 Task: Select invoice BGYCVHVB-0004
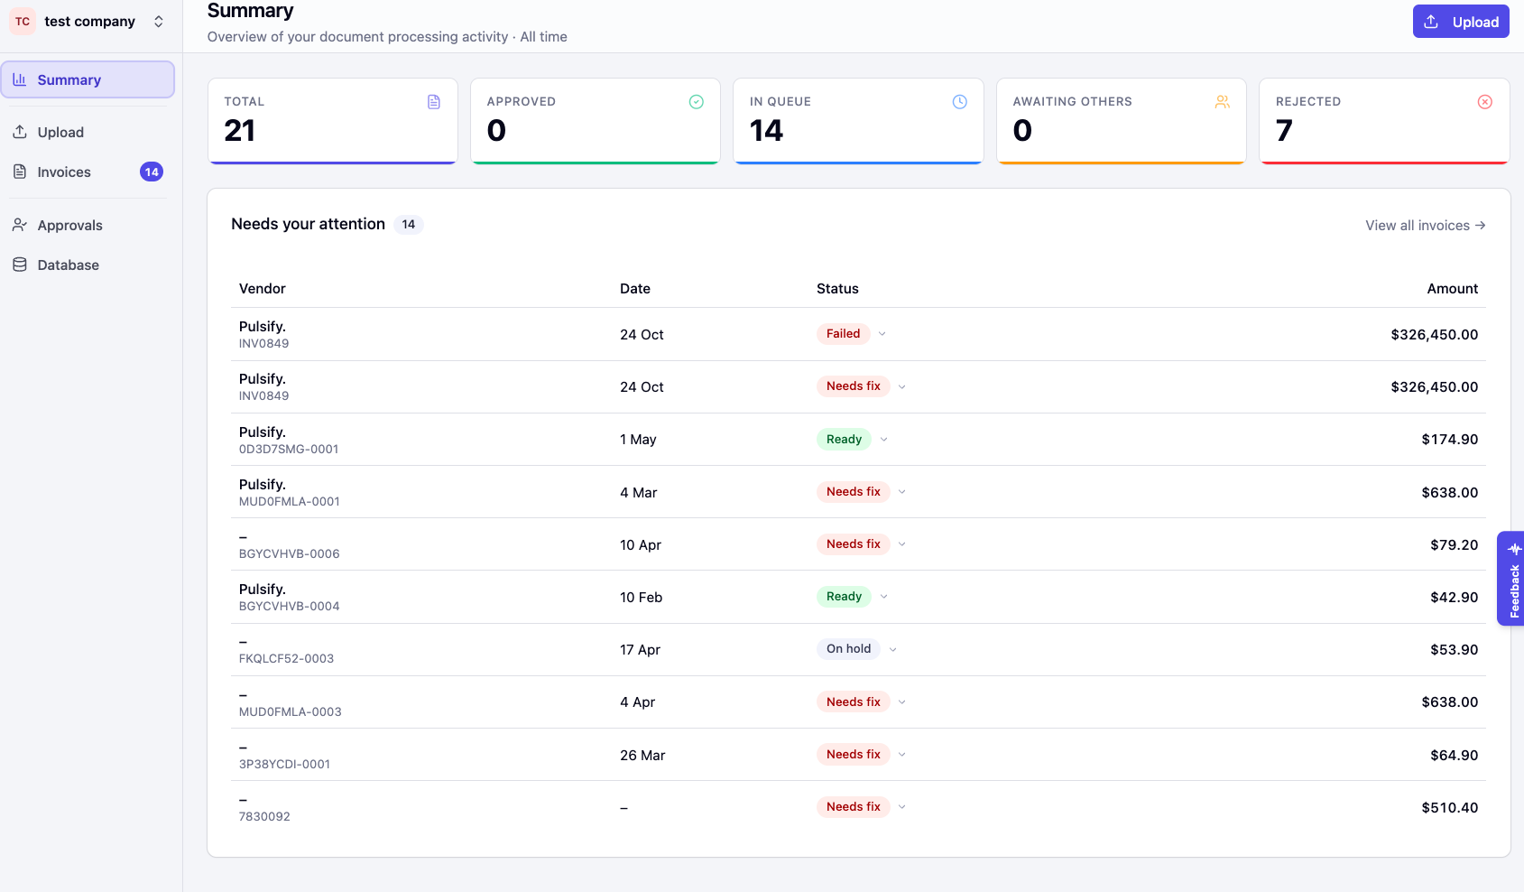click(290, 606)
